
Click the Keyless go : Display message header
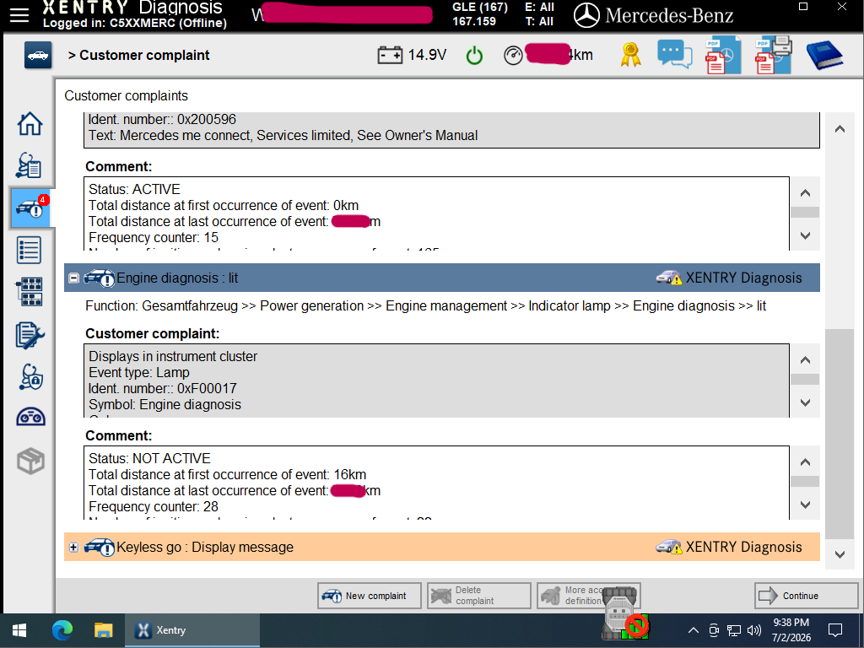pyautogui.click(x=442, y=547)
